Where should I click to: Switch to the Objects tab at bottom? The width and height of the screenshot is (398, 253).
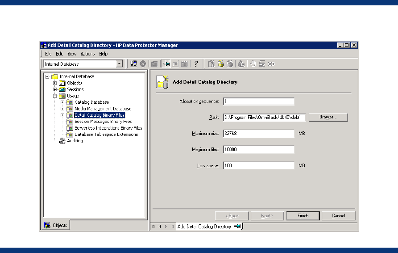(56, 226)
